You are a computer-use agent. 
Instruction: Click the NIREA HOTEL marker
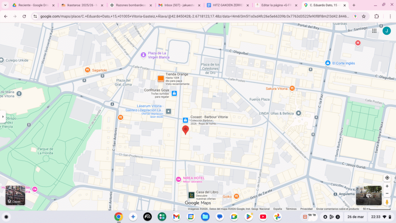[x=178, y=179]
